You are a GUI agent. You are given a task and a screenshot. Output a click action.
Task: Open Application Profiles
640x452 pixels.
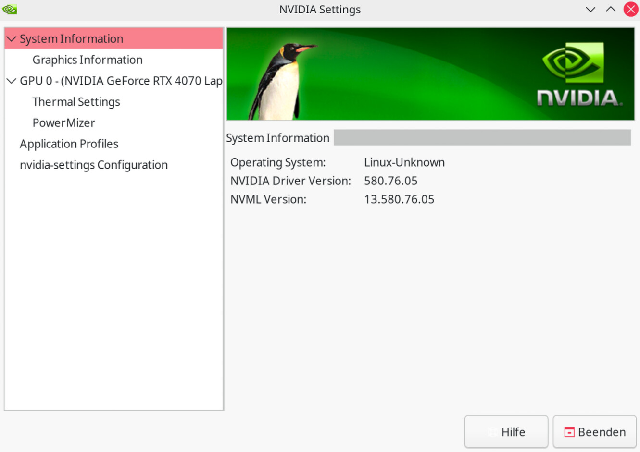(69, 144)
